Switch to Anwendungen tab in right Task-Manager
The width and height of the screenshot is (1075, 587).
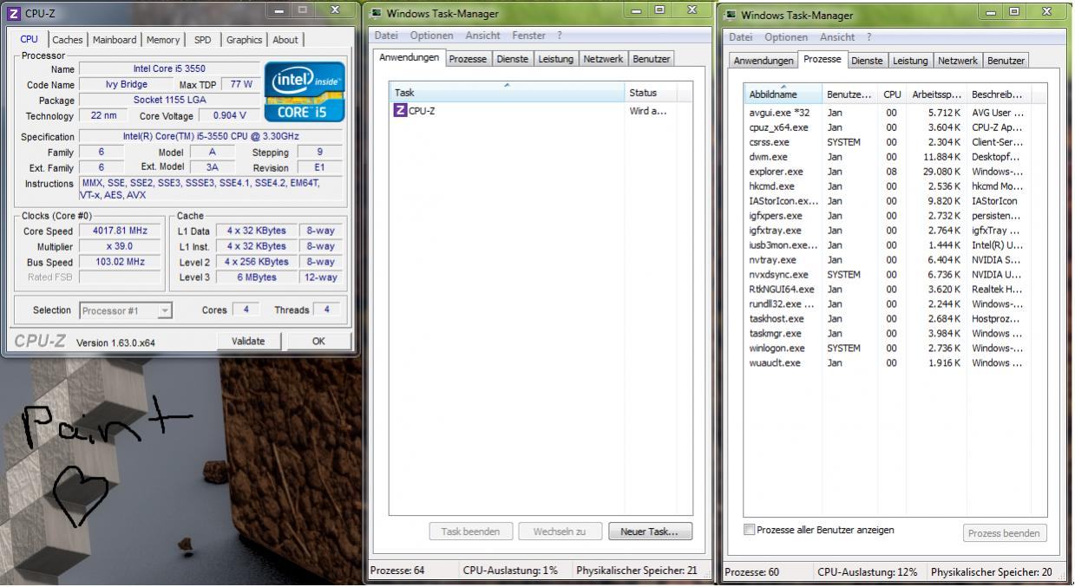point(764,61)
